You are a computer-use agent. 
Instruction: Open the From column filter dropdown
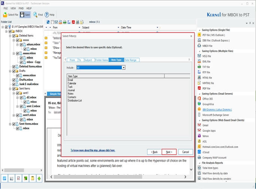pos(79,27)
